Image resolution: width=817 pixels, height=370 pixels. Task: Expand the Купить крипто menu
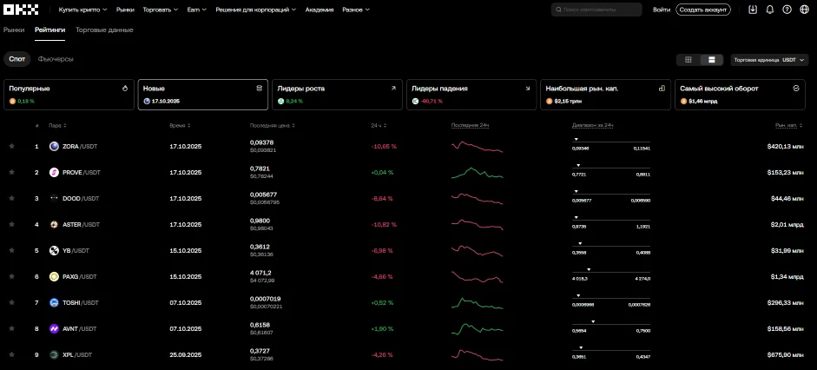click(82, 10)
